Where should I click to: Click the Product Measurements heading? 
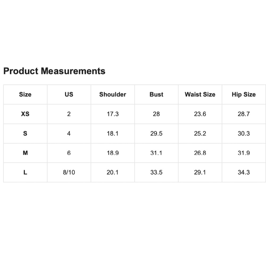pos(54,71)
